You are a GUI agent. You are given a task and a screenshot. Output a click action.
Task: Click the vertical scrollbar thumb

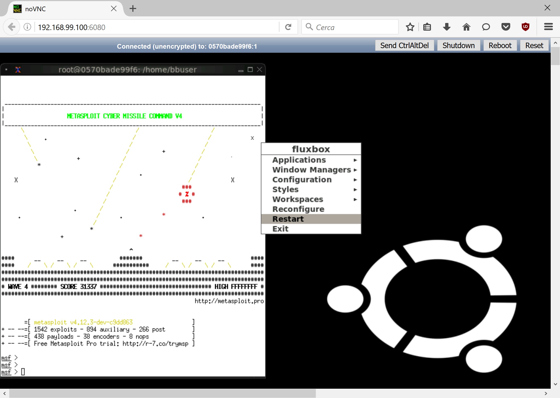pos(555,56)
